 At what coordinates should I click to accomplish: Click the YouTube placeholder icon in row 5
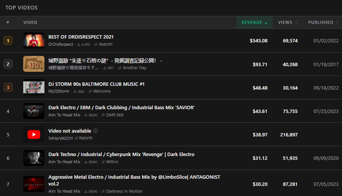pos(34,135)
